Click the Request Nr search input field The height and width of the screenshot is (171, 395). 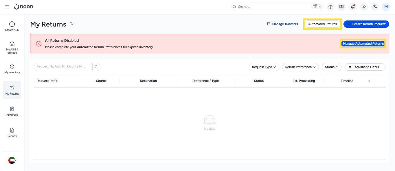click(63, 67)
